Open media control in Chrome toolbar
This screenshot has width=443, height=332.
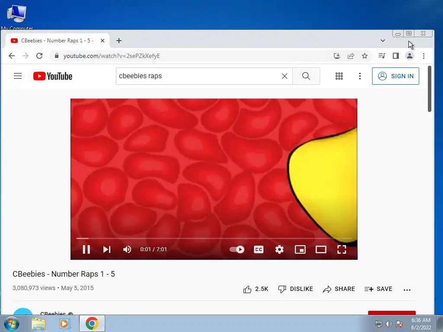[382, 56]
